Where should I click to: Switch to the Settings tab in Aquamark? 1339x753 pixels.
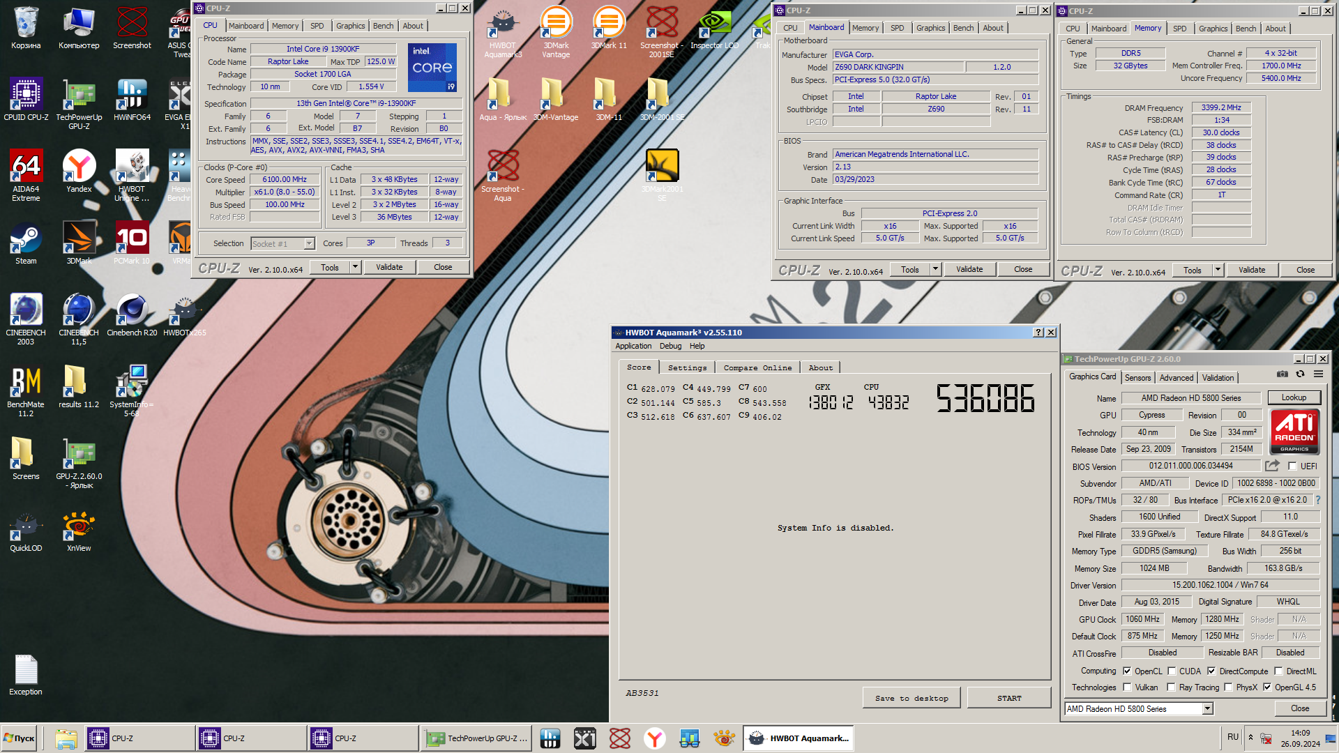tap(687, 367)
